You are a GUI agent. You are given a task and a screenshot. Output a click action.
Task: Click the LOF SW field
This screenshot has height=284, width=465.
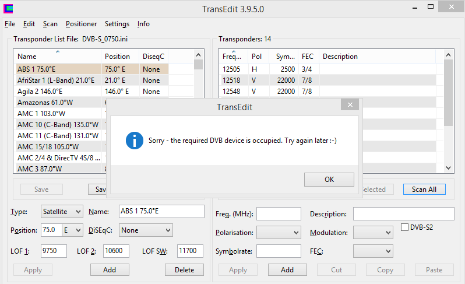point(190,251)
